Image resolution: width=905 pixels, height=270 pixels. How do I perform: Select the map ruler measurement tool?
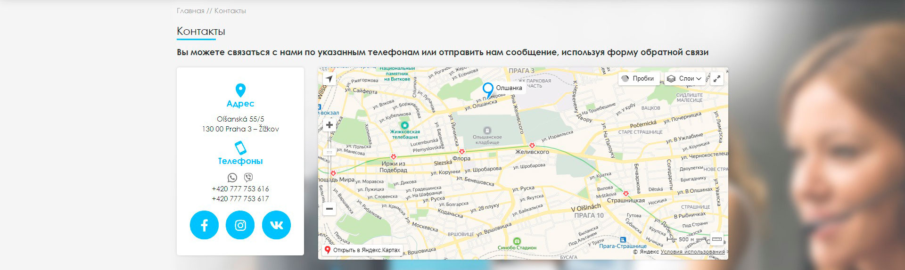pos(716,239)
